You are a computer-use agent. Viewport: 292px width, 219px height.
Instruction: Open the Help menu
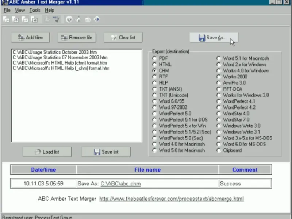click(50, 10)
